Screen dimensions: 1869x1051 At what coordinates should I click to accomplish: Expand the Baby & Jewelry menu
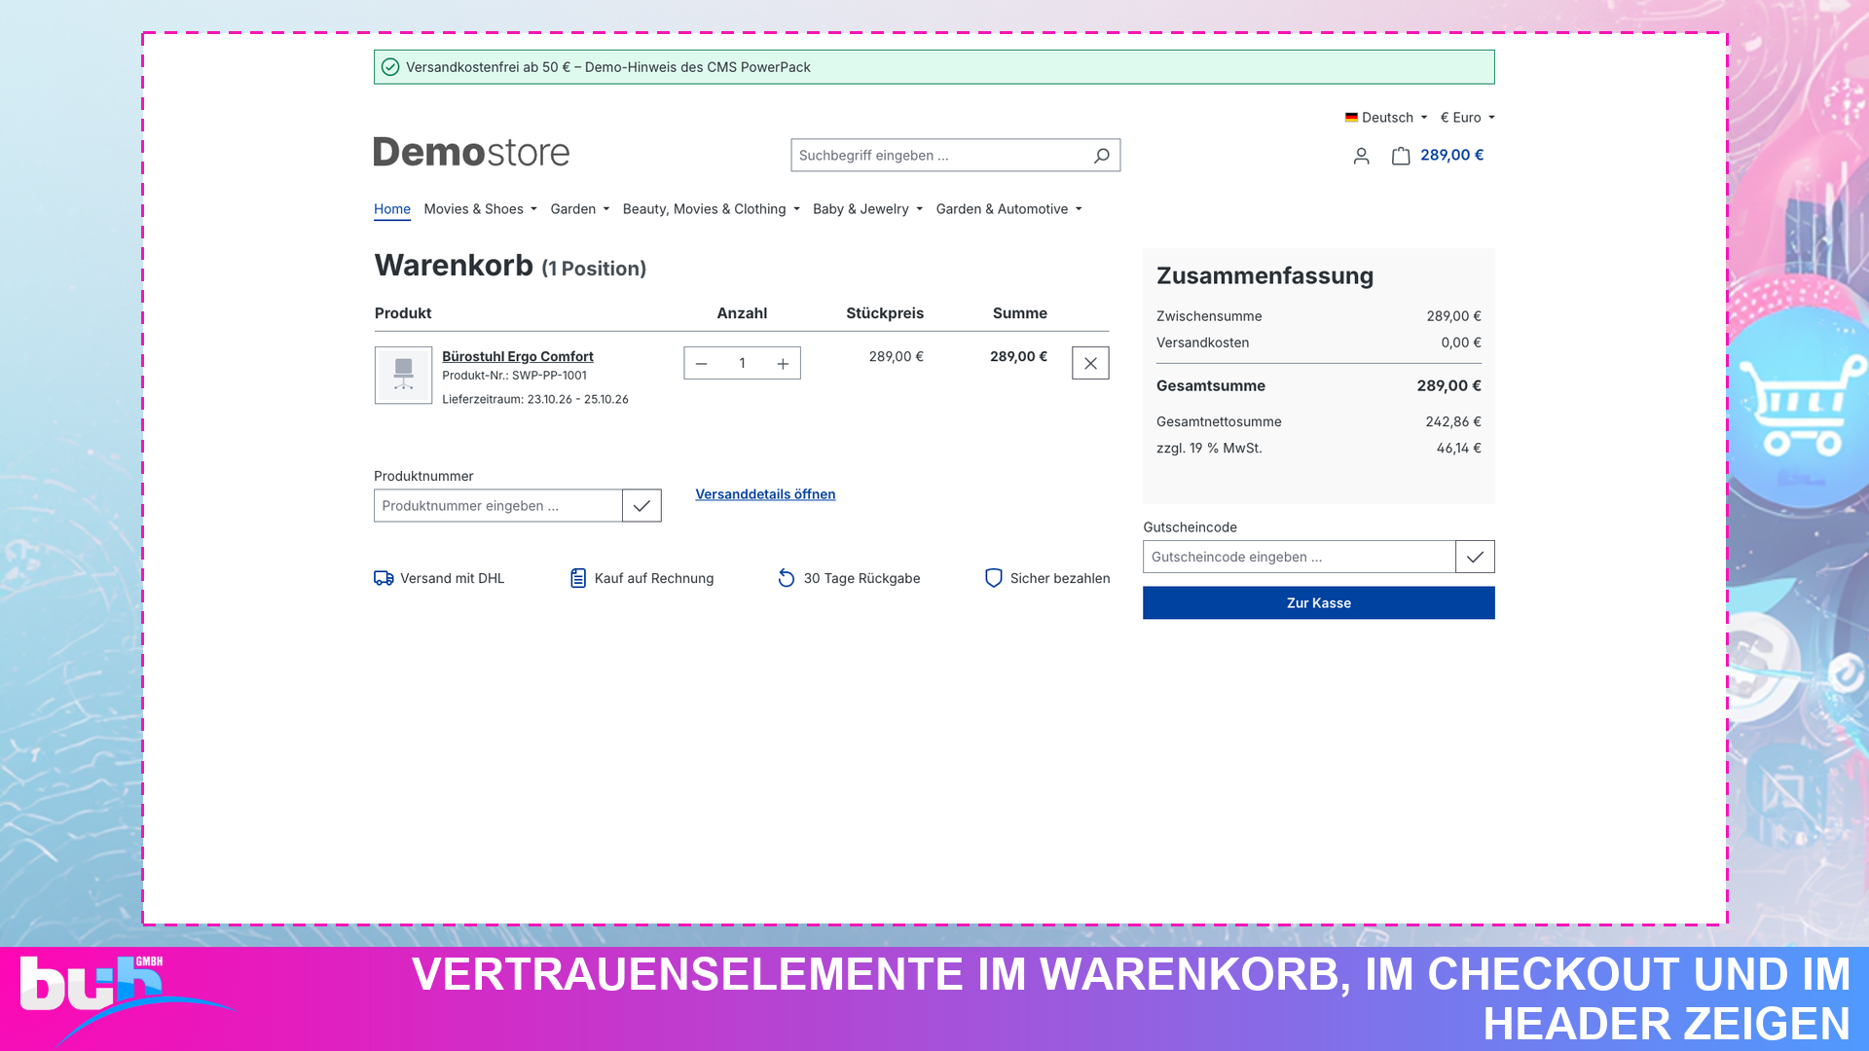[x=867, y=209]
